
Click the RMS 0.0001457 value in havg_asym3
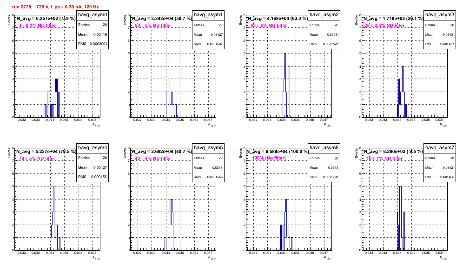click(x=447, y=44)
